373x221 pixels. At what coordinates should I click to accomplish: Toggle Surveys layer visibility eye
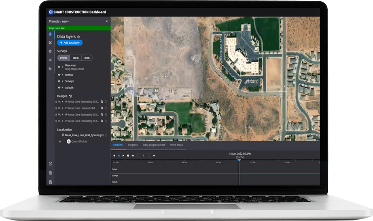[59, 81]
